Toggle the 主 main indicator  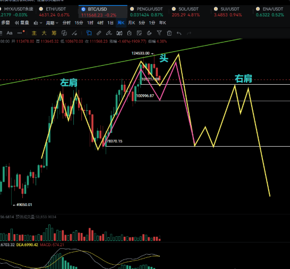34,33
